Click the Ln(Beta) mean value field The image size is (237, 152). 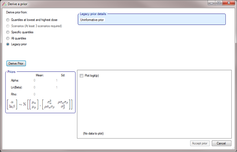[x=35, y=87]
